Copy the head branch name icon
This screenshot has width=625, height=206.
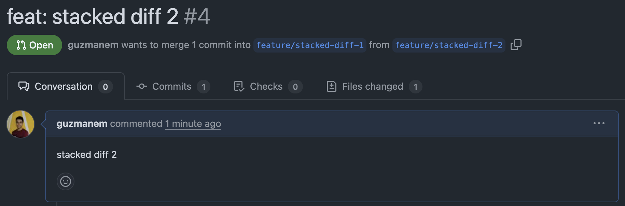516,45
